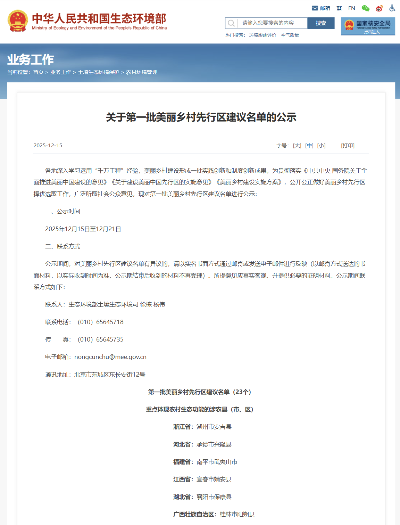This screenshot has width=400, height=525.
Task: Click the national emblem logo
Action: (18, 21)
